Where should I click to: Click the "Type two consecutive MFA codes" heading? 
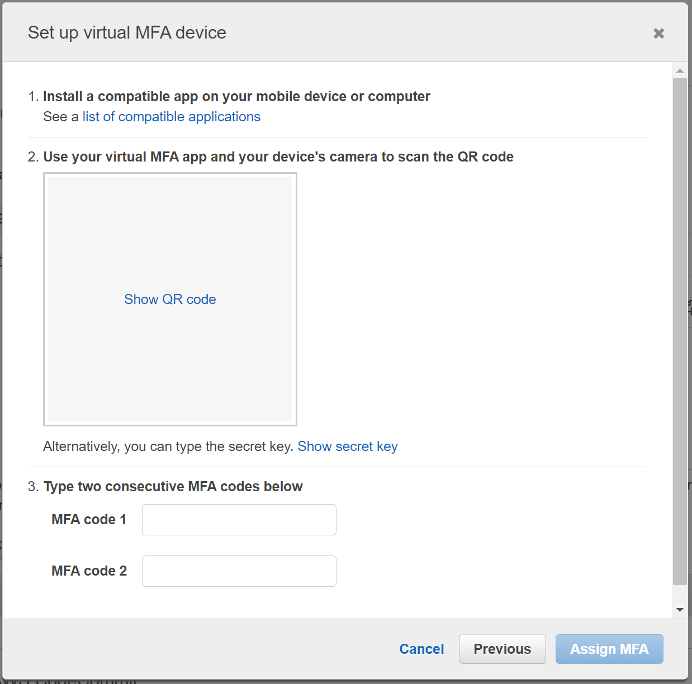(x=173, y=487)
